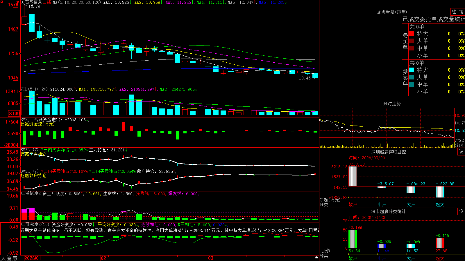Click the red question mark help icon
The image size is (465, 261).
(18, 2)
